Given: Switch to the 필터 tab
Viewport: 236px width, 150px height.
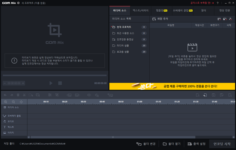Looking at the screenshot, I should click(204, 11).
